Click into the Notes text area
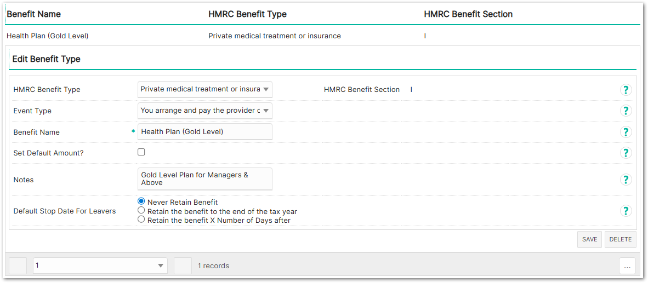This screenshot has height=283, width=648. [x=204, y=179]
